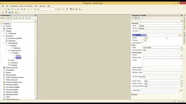Click the Save floppy disk icon
This screenshot has height=104, width=186.
[9, 9]
